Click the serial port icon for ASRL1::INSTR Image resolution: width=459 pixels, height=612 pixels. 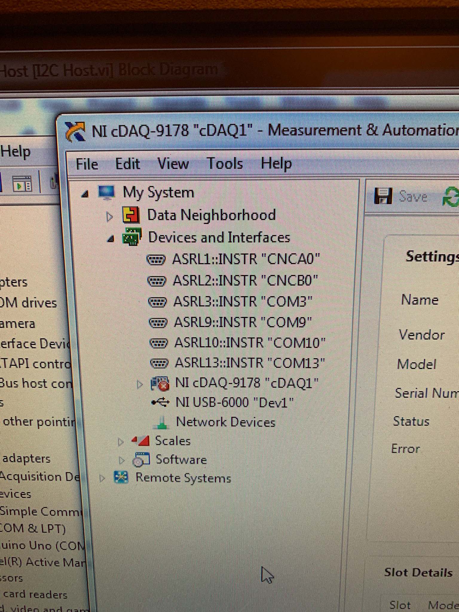(156, 260)
